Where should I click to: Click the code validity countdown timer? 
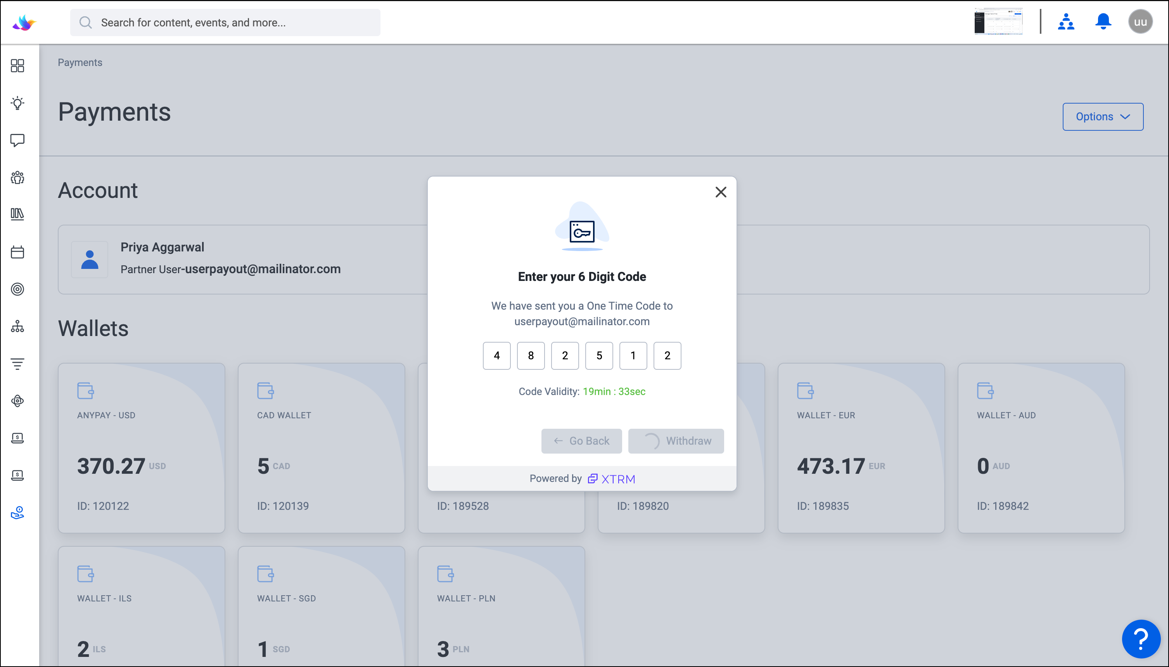pyautogui.click(x=614, y=391)
